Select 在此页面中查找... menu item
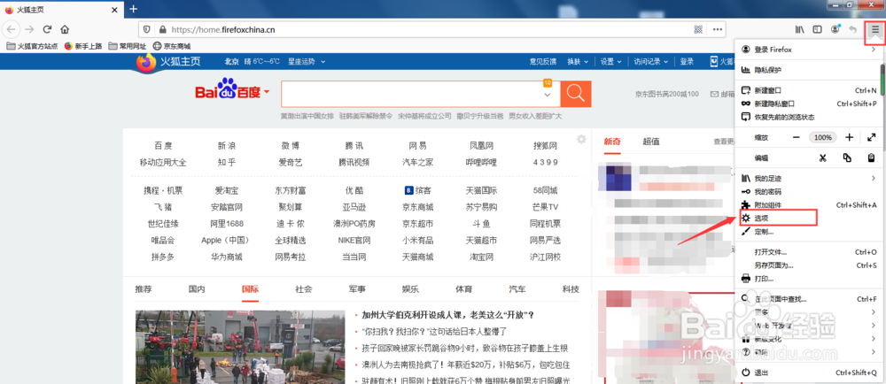 click(x=809, y=299)
